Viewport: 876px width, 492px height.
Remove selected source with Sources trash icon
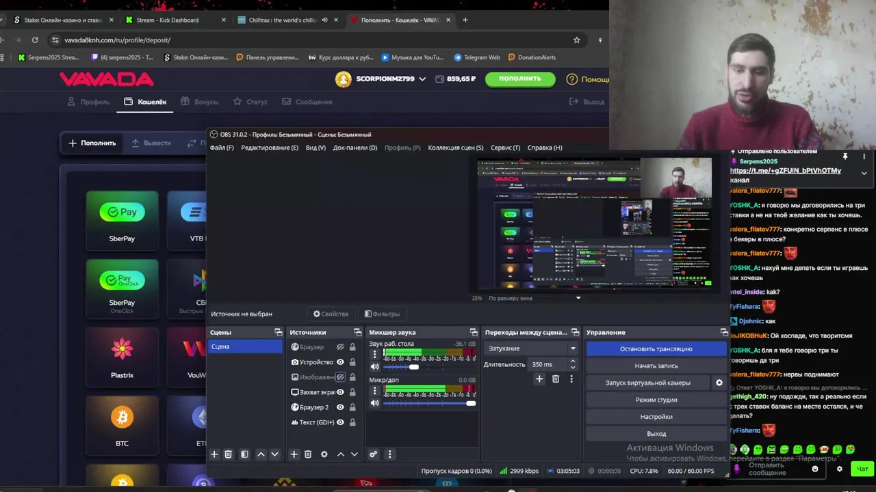tap(308, 454)
